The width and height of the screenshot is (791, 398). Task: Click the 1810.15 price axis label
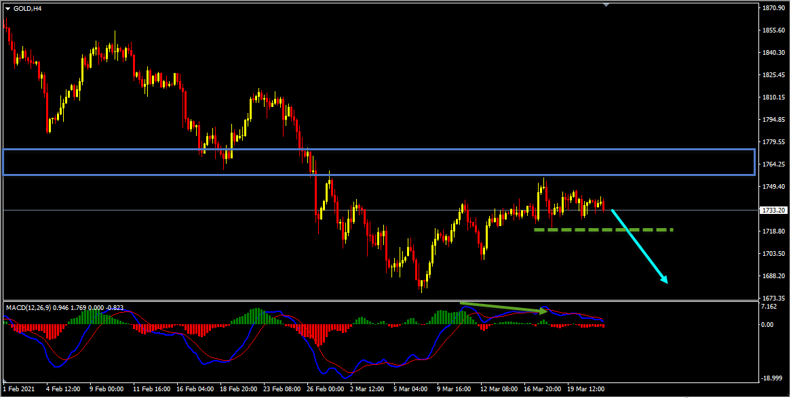(773, 97)
